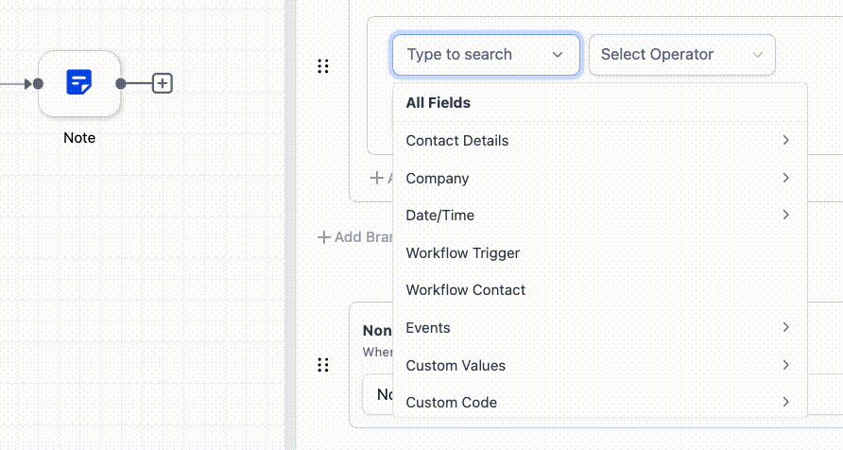Open the "Type to search" field dropdown
Screen dimensions: 843x450
coord(486,55)
